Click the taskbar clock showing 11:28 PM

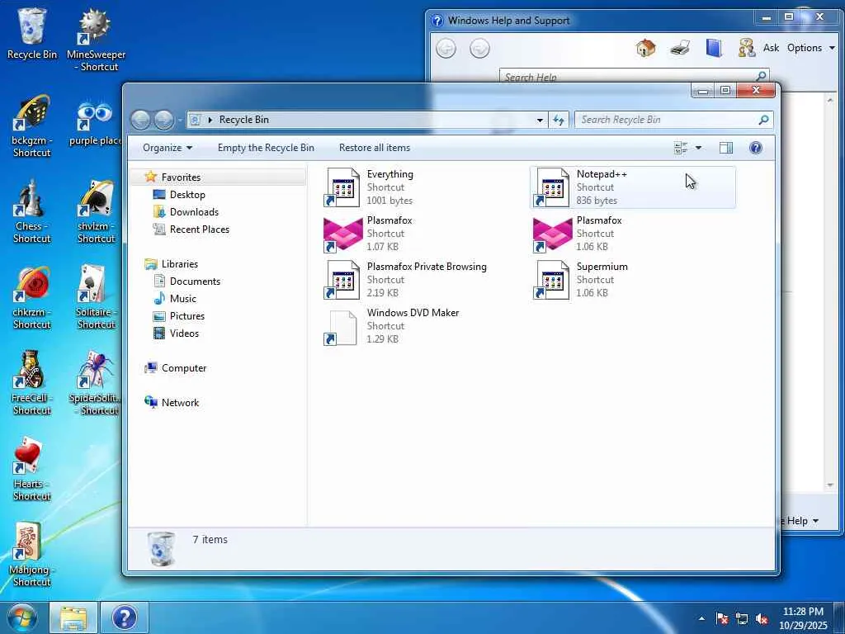[x=803, y=618]
